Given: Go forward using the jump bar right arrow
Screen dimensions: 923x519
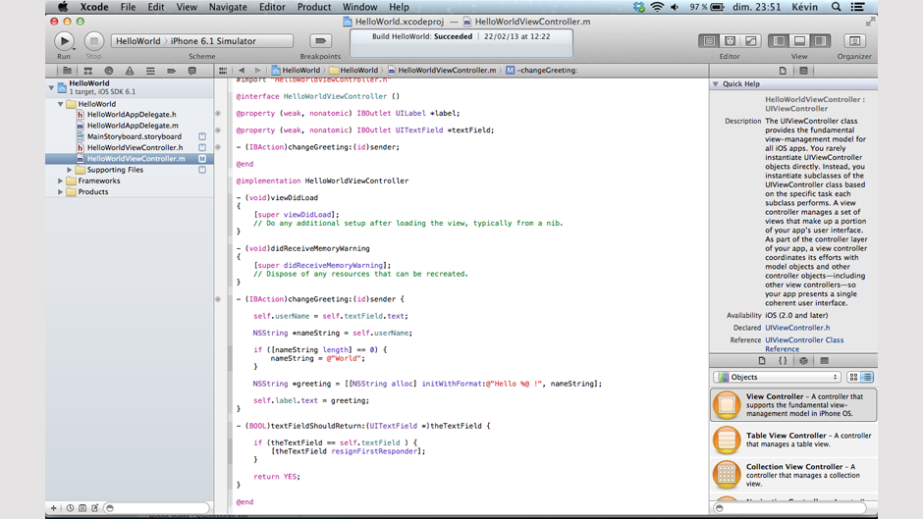Looking at the screenshot, I should (257, 71).
